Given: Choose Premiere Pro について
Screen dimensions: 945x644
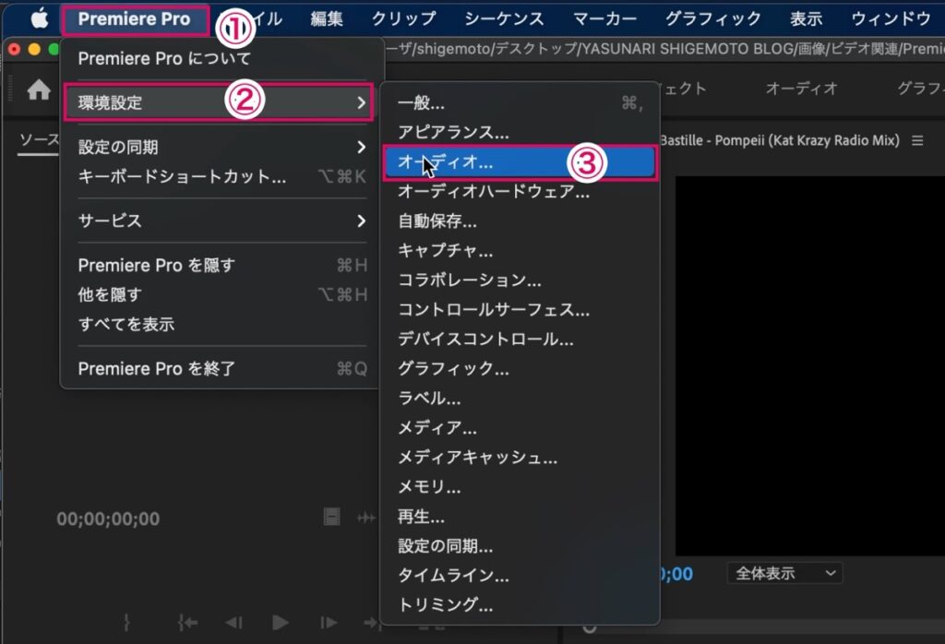Looking at the screenshot, I should 221,58.
